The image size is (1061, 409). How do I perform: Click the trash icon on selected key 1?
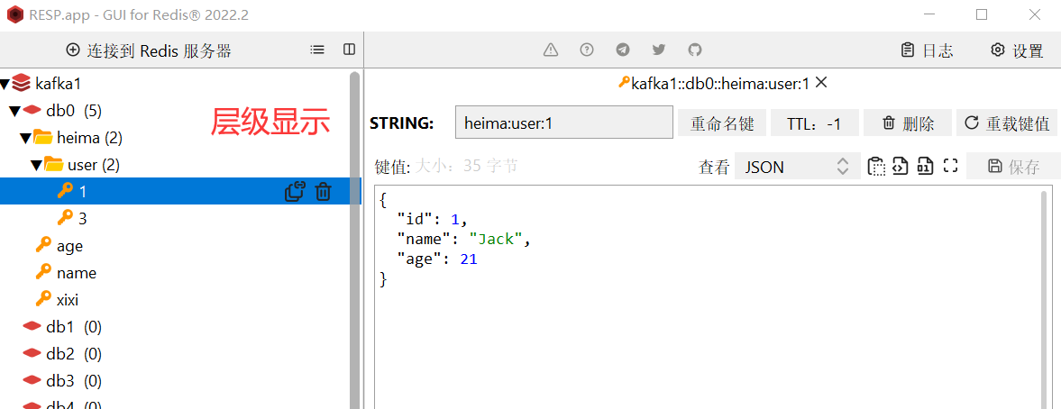click(x=324, y=191)
